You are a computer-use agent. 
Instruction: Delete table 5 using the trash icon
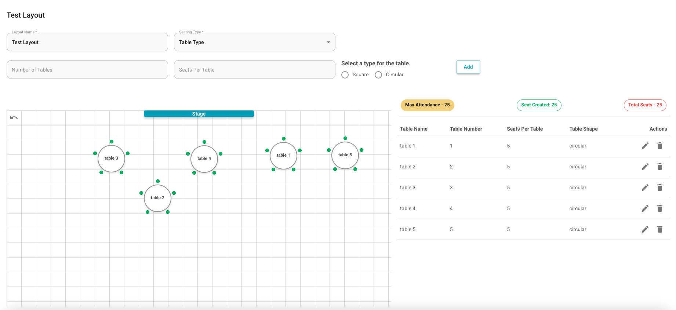(x=660, y=229)
